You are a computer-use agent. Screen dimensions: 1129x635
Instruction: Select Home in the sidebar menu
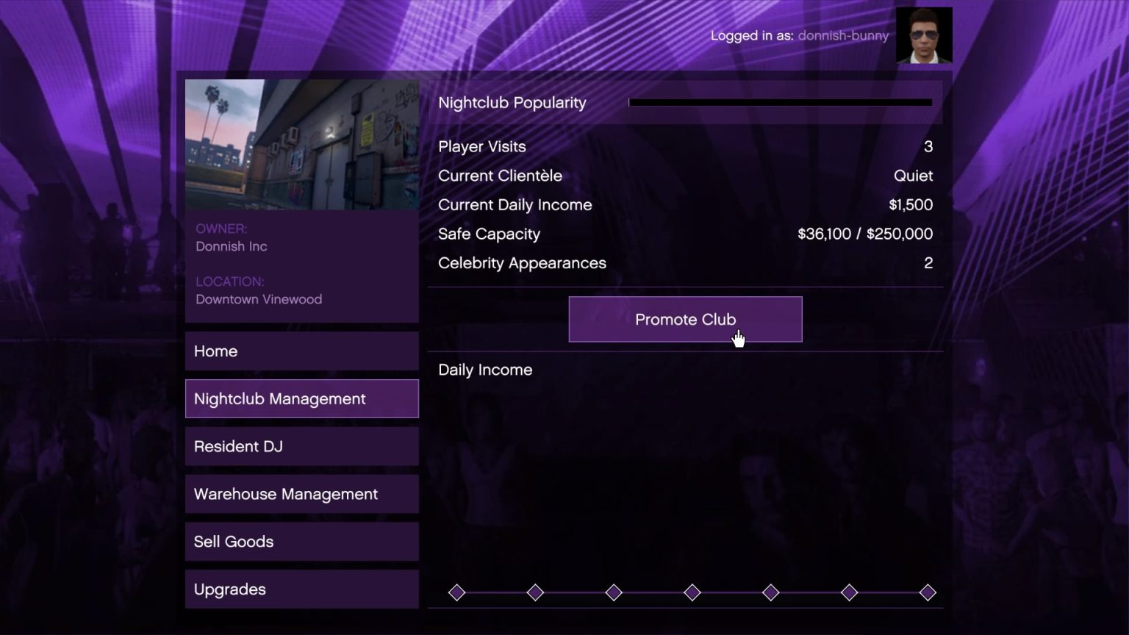click(301, 351)
